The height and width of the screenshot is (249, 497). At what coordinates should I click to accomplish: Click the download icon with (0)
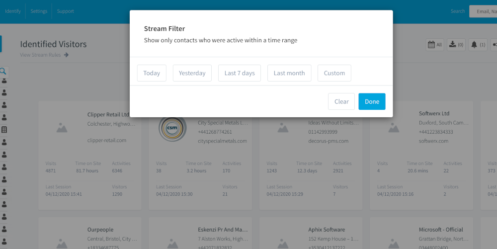pos(456,45)
